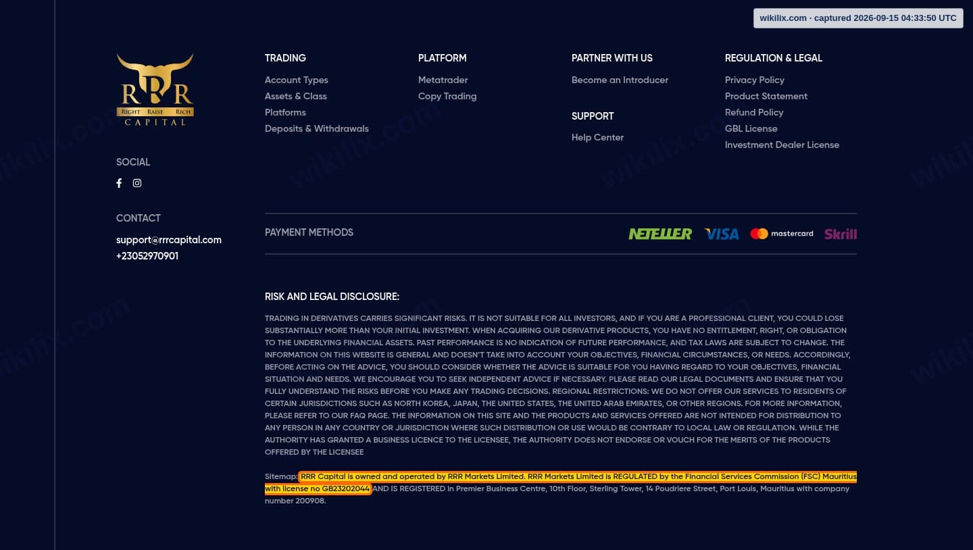
Task: Open the Platforms footer link
Action: 285,112
